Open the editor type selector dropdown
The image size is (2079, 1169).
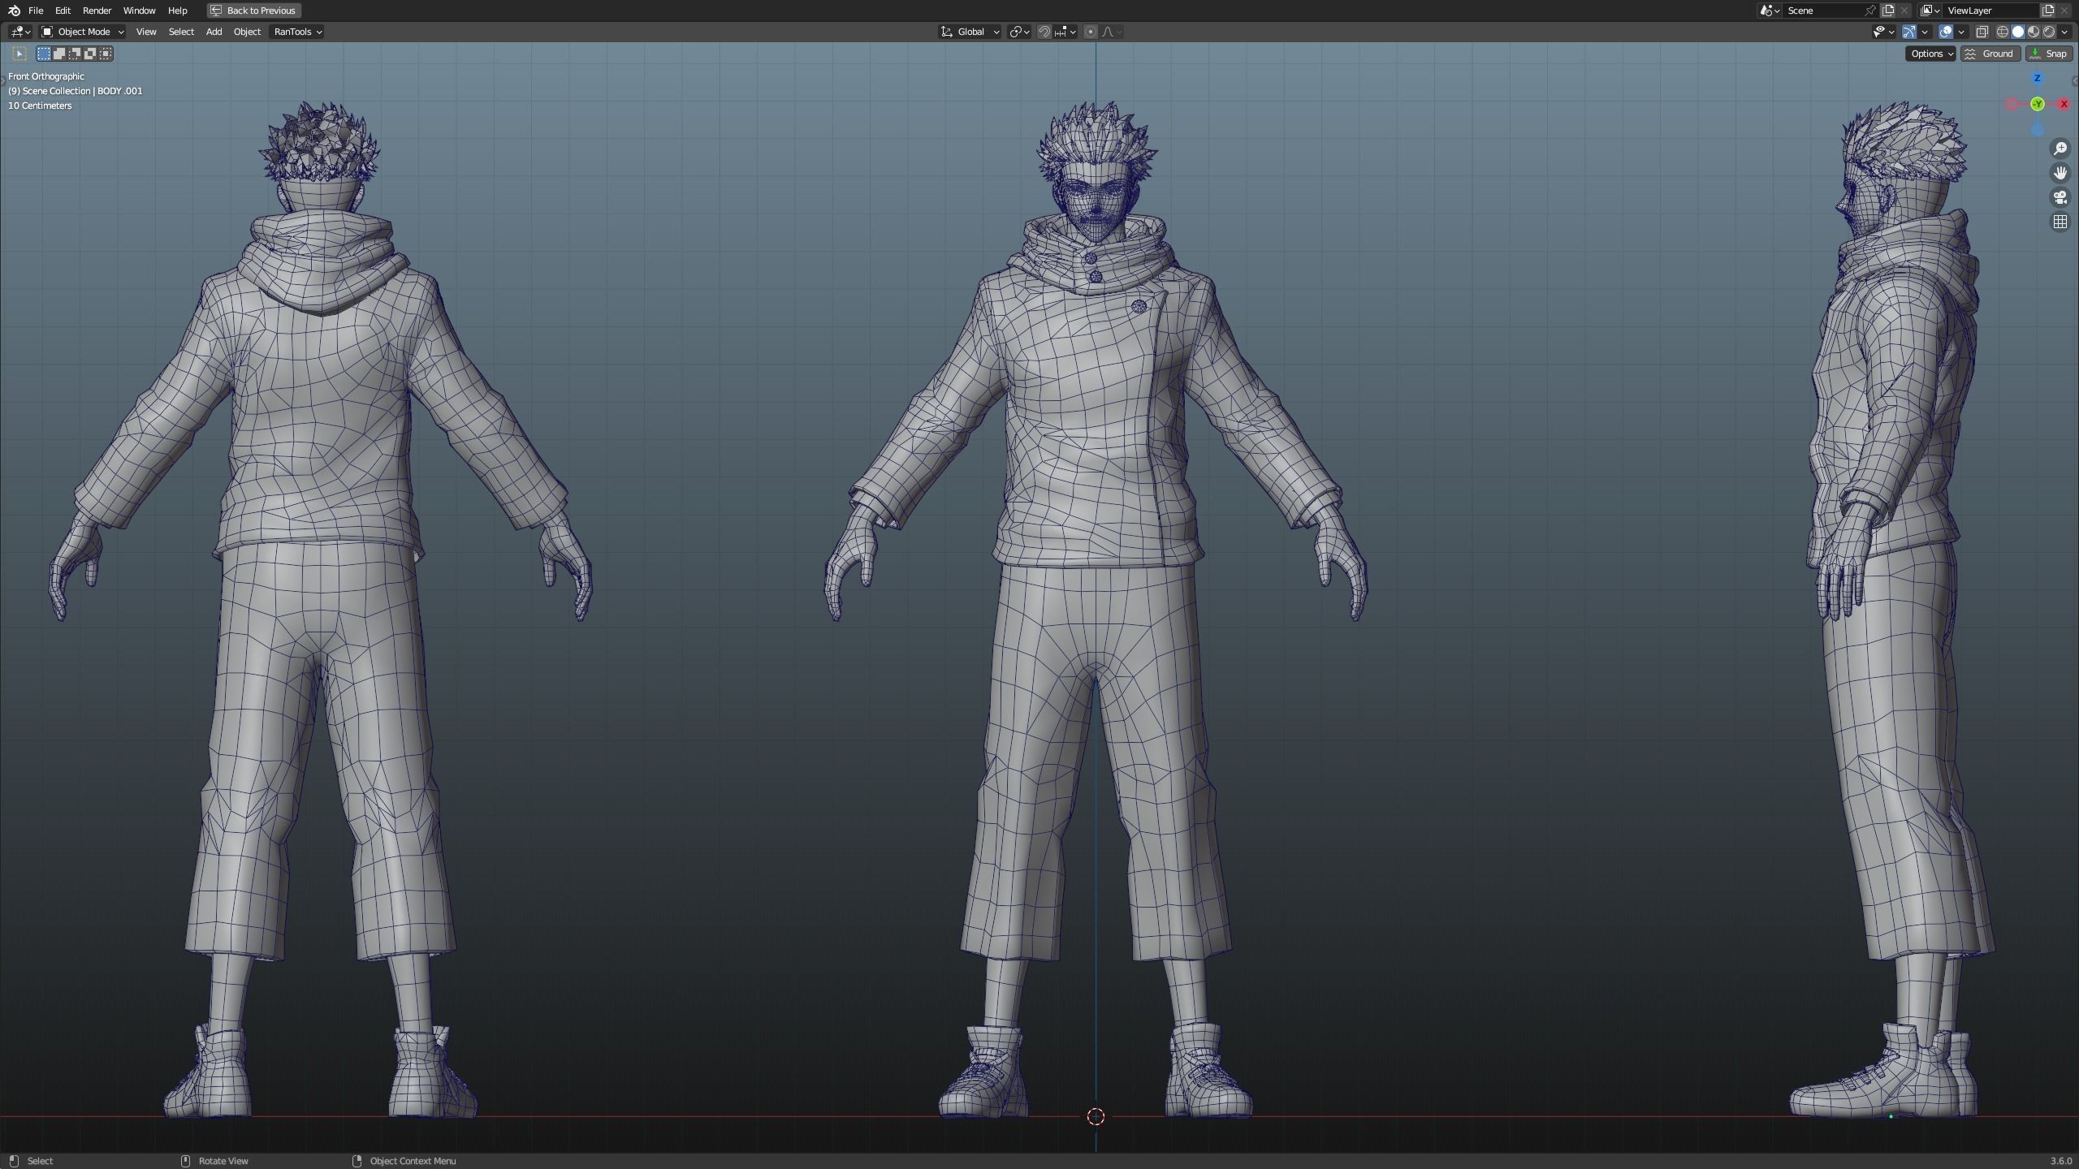click(20, 32)
